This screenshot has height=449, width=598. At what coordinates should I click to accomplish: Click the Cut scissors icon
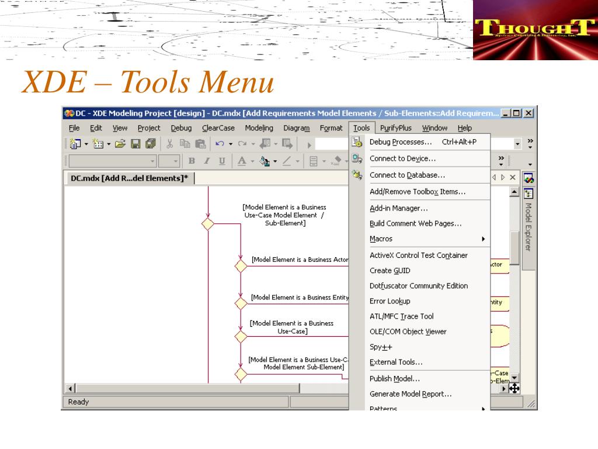(170, 144)
